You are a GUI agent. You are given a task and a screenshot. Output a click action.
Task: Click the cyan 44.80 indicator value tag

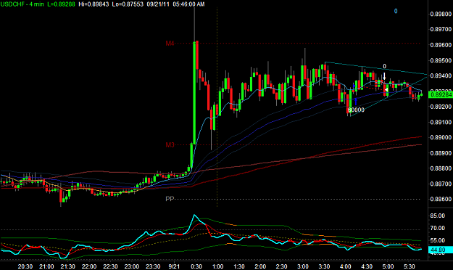(440, 250)
